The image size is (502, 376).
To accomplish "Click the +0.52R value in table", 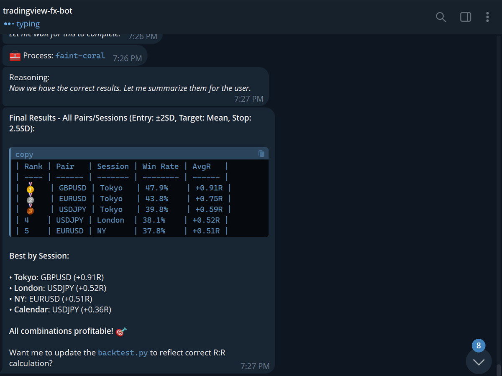I will coord(206,220).
